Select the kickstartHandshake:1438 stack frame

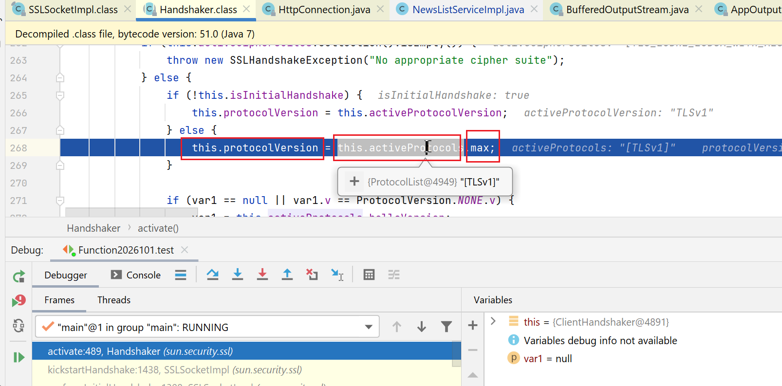pos(174,370)
